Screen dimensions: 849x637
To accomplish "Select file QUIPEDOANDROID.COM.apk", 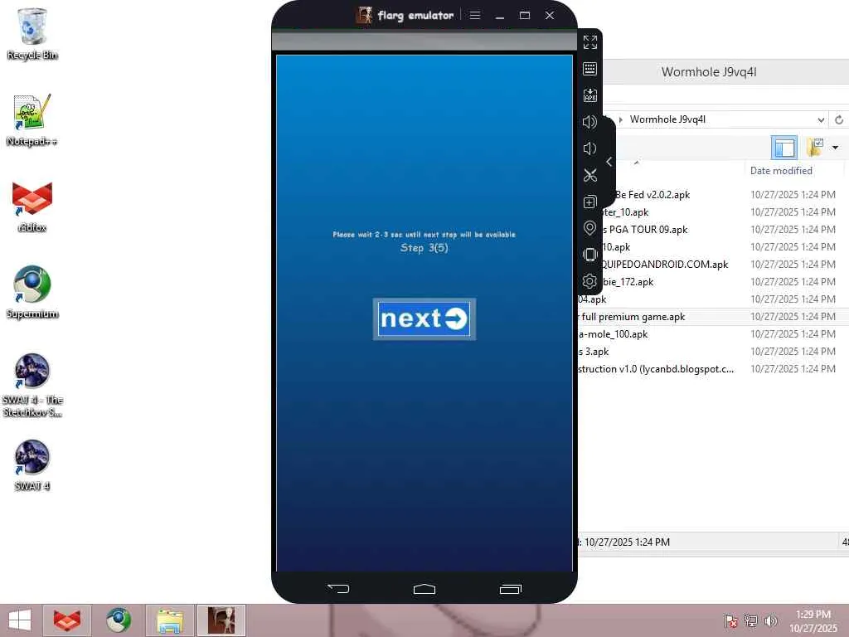I will tap(666, 265).
